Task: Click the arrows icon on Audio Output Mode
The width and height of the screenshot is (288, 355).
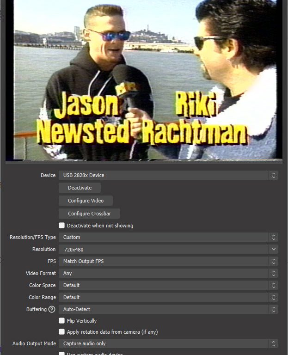Action: 274,343
